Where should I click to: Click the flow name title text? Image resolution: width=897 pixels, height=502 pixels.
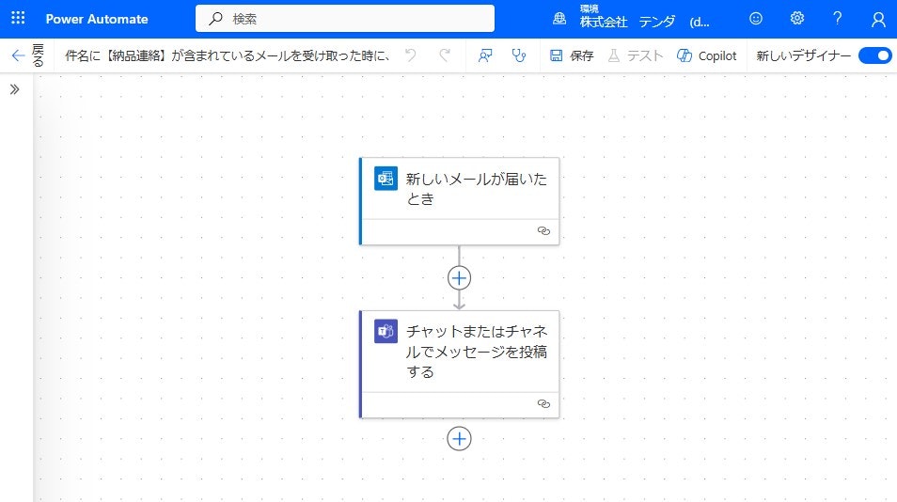(228, 55)
